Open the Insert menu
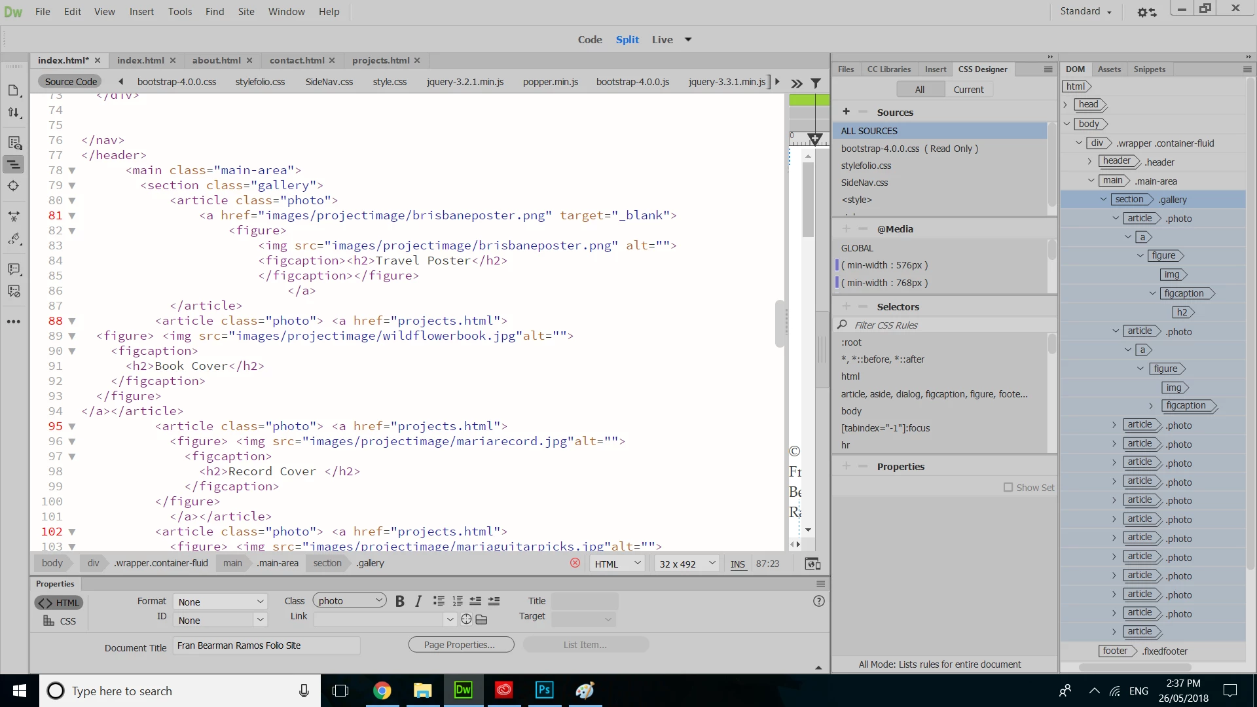Image resolution: width=1257 pixels, height=707 pixels. point(141,12)
